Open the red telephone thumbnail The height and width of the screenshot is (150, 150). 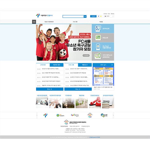click(95, 102)
